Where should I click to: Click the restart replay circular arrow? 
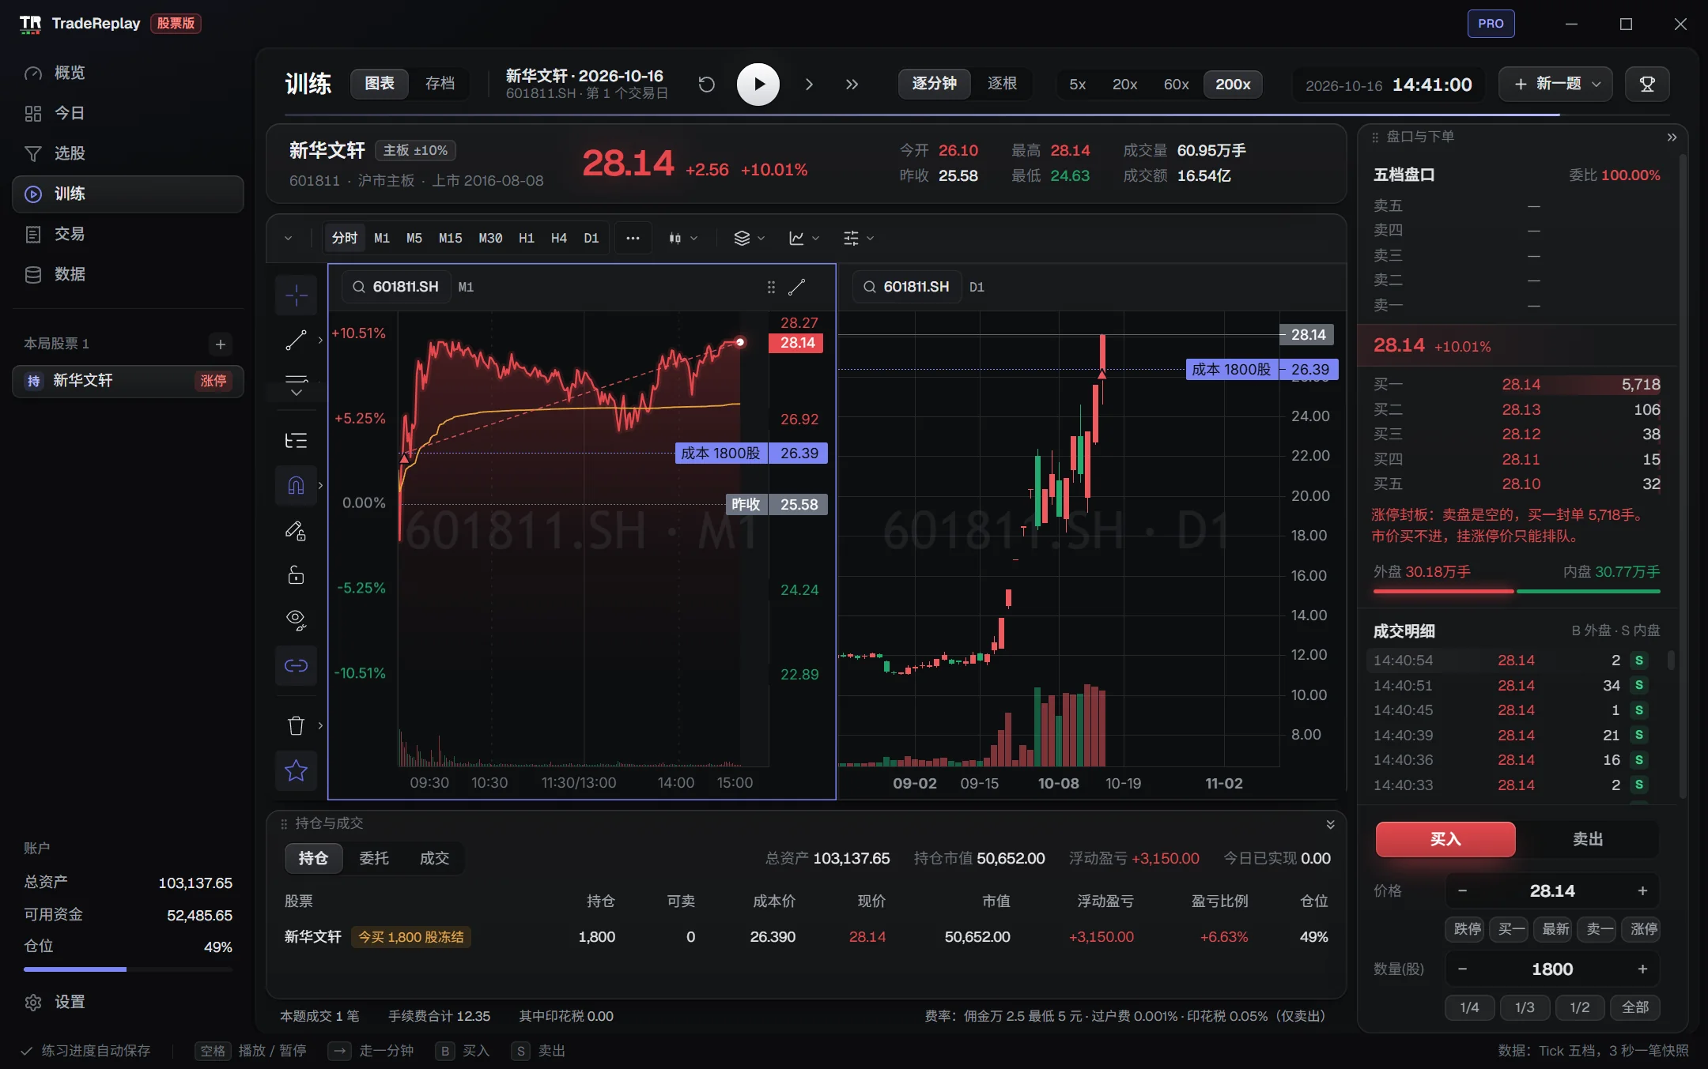pos(706,85)
